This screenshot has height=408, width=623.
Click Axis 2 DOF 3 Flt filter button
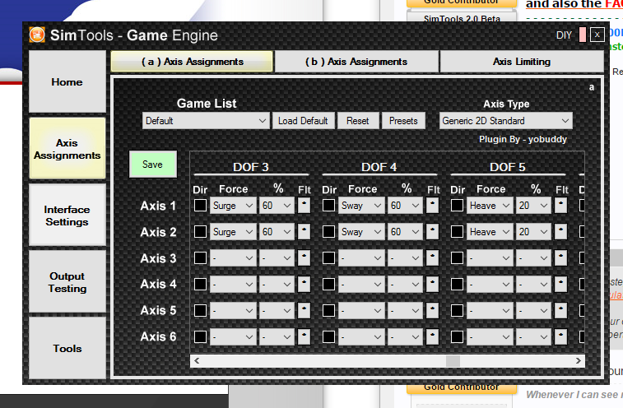(304, 232)
